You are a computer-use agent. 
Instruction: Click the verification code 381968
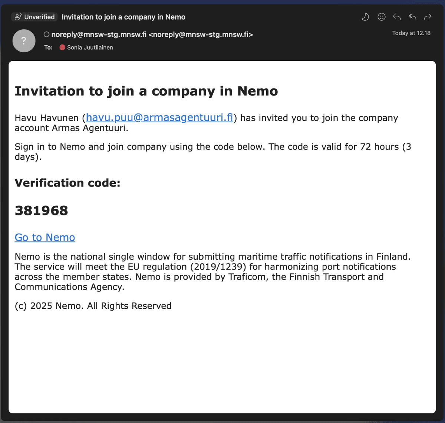click(x=42, y=211)
